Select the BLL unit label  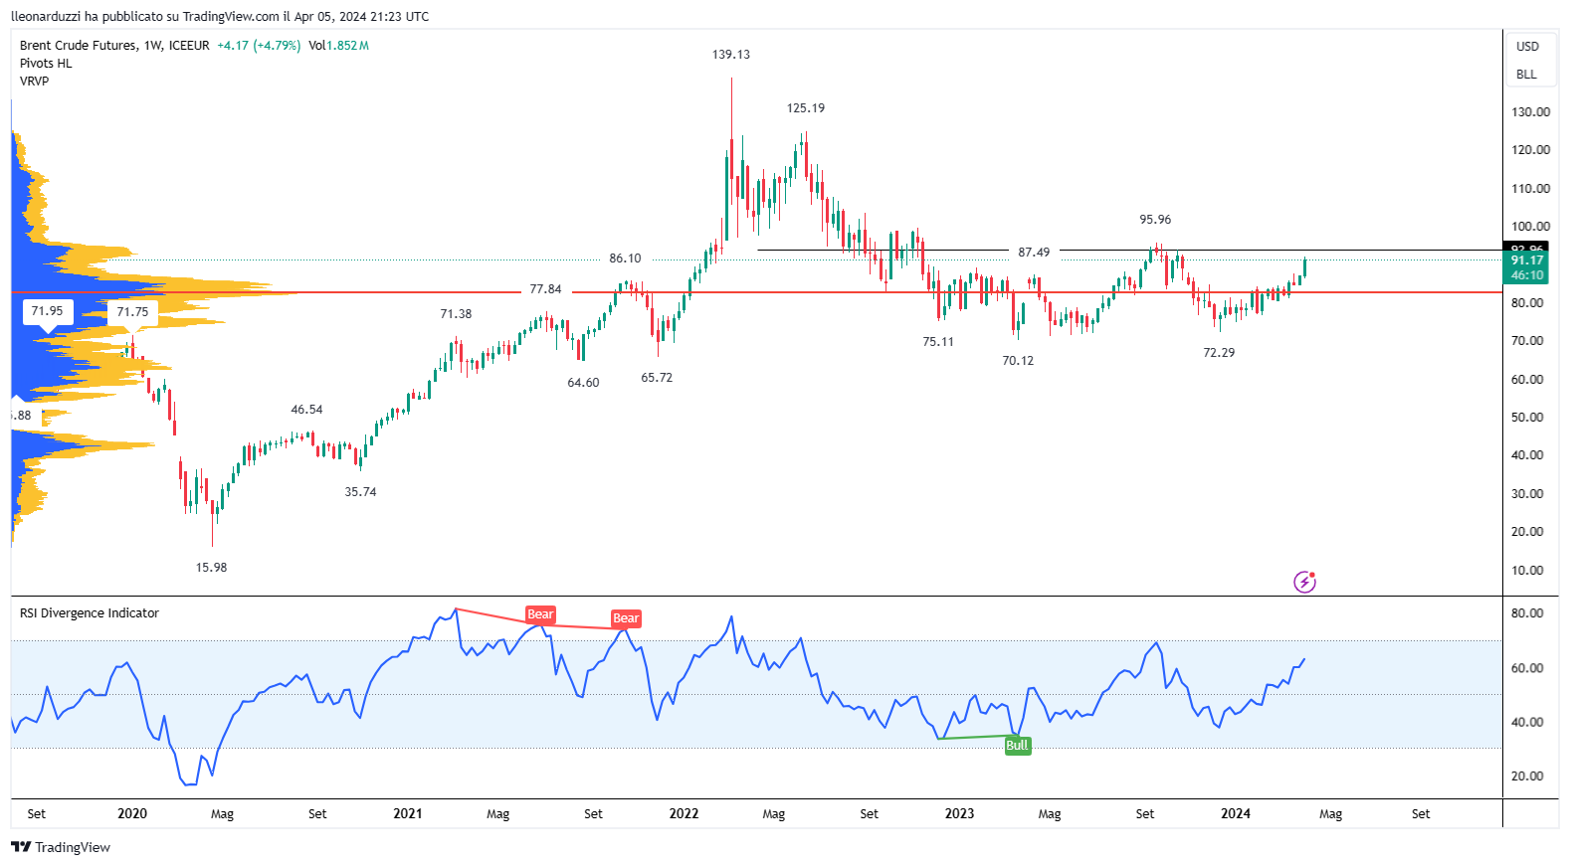coord(1526,75)
